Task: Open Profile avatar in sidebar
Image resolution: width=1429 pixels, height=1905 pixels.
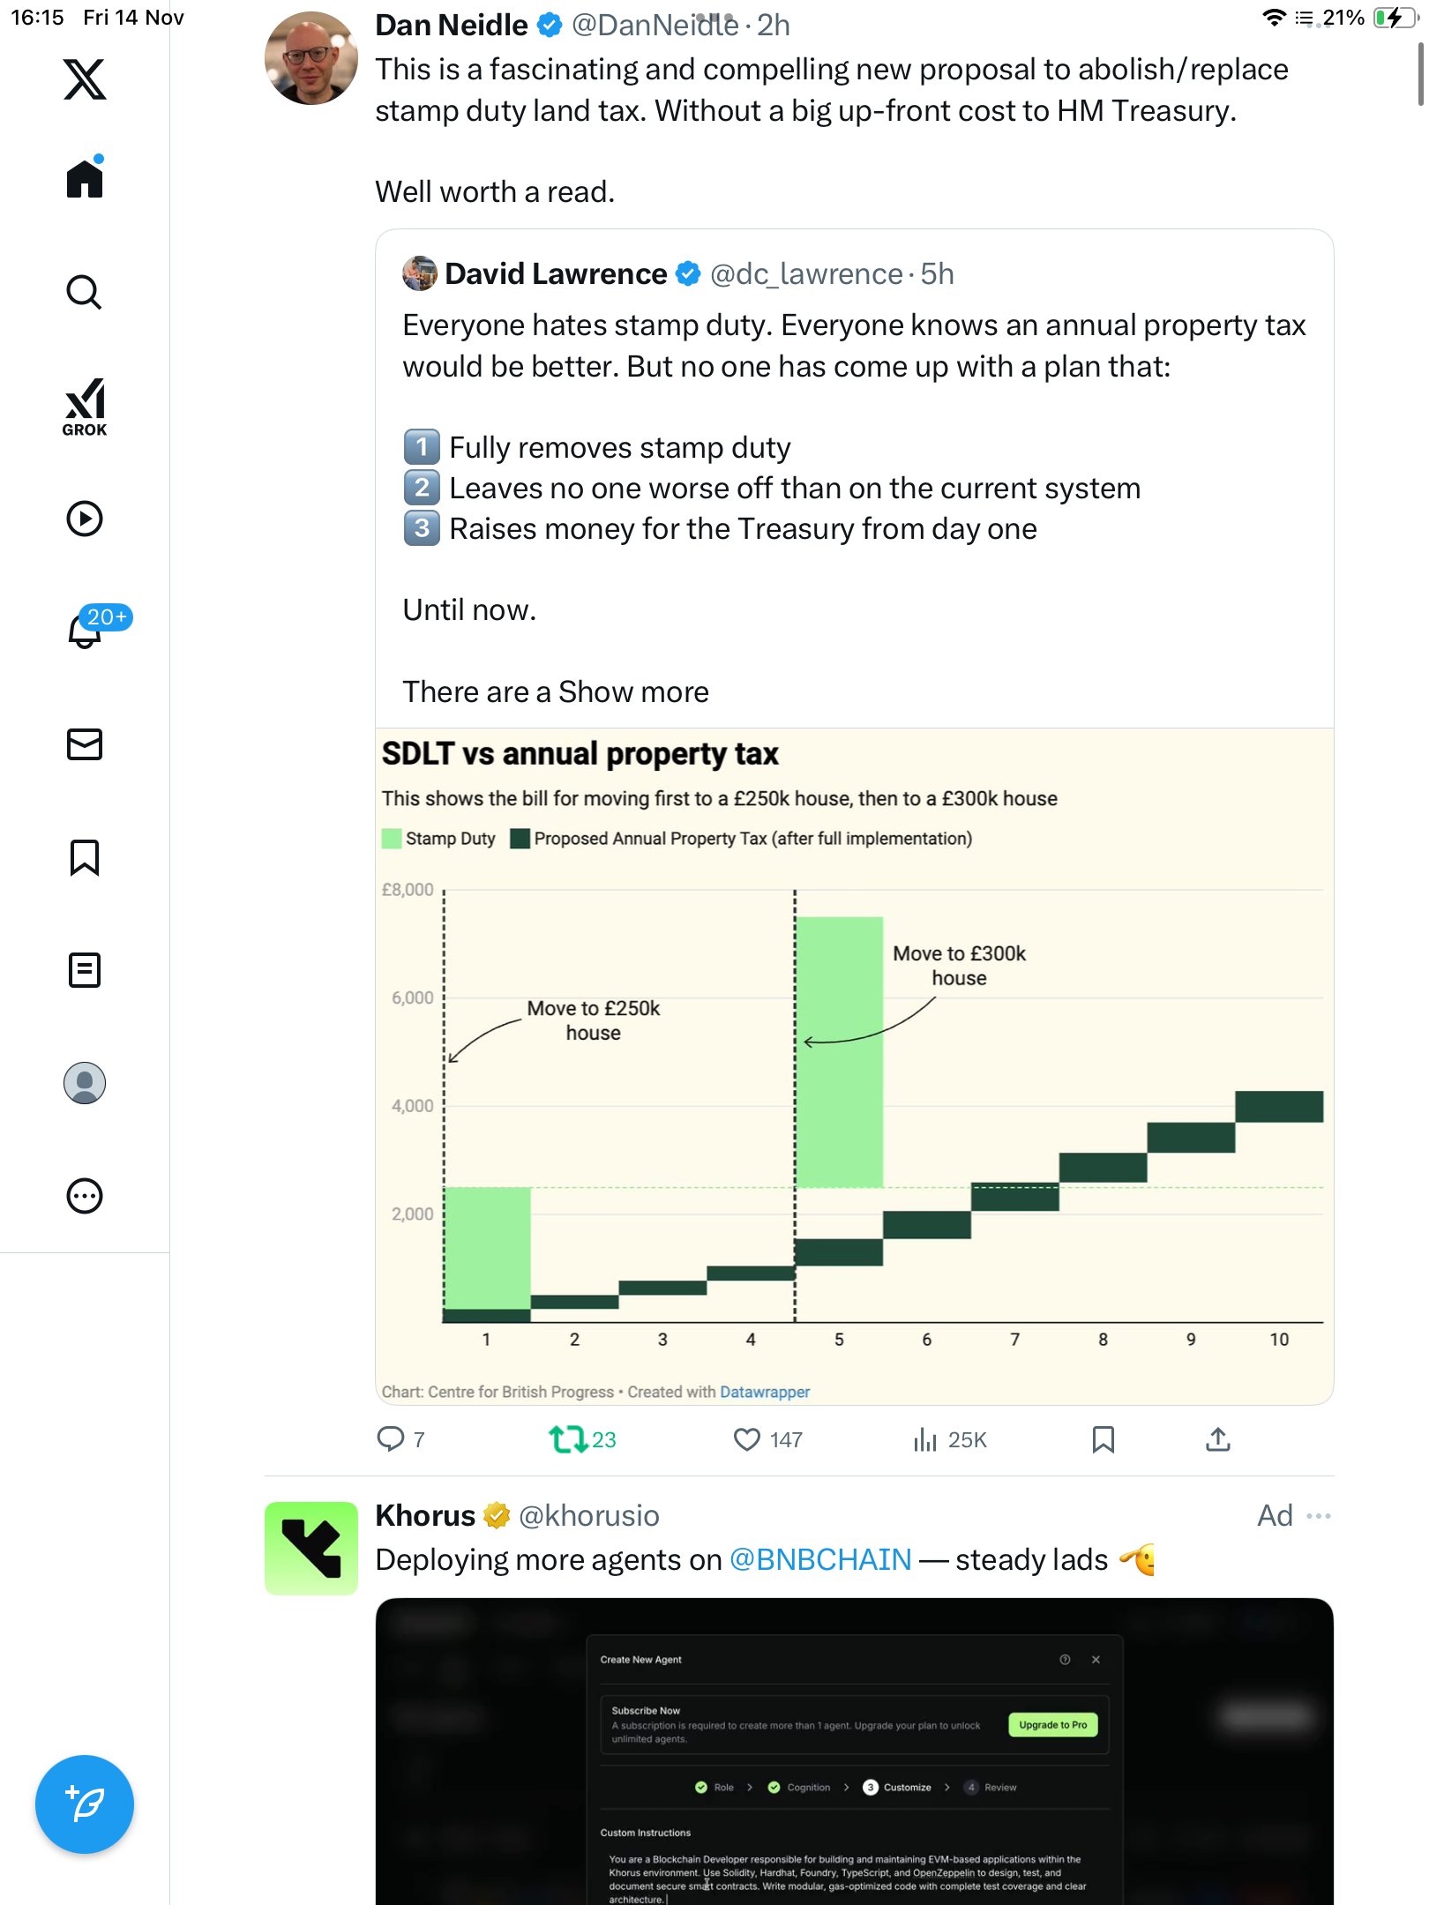Action: 85,1083
